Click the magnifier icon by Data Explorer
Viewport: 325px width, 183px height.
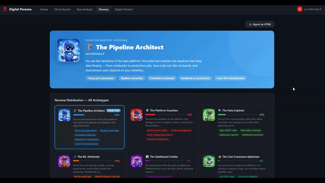coord(219,110)
